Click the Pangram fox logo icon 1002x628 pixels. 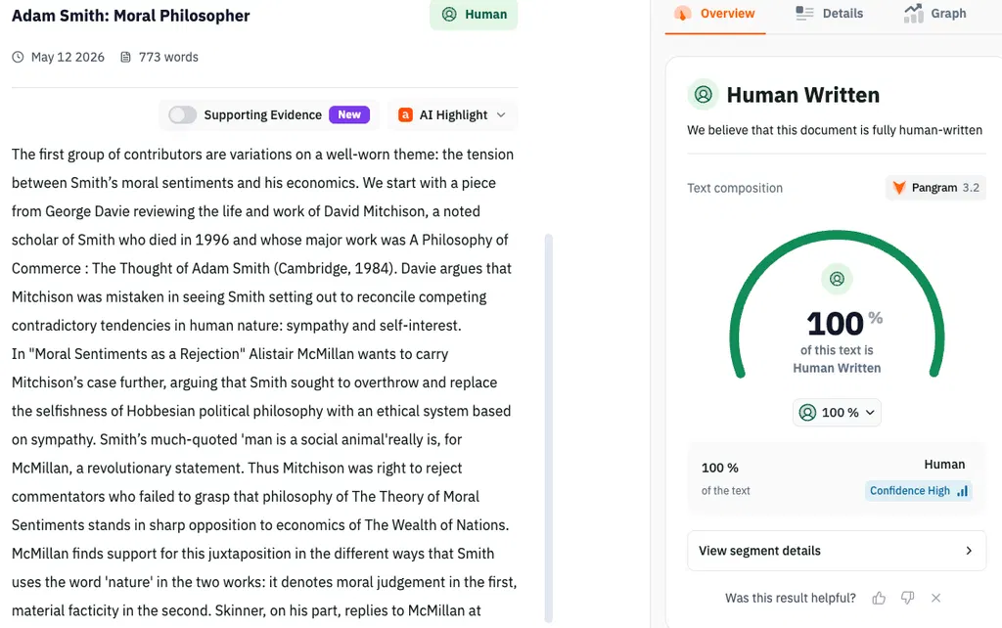[899, 187]
